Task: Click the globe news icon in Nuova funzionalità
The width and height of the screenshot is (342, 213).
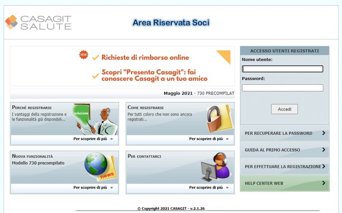Action: point(101,166)
